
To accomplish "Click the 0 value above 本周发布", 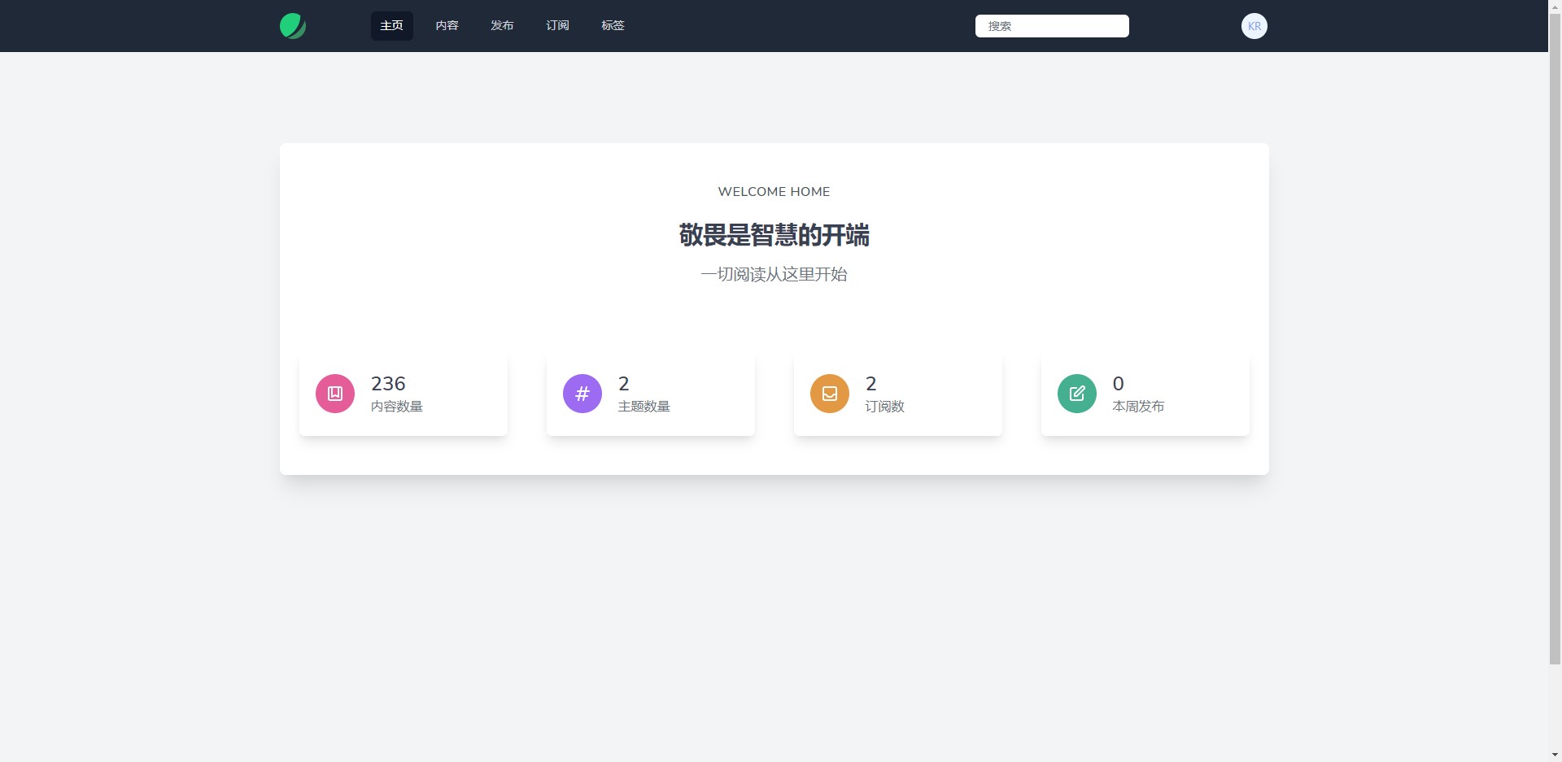I will tap(1119, 384).
